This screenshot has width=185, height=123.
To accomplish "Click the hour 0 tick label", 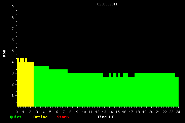I will tap(16, 112).
